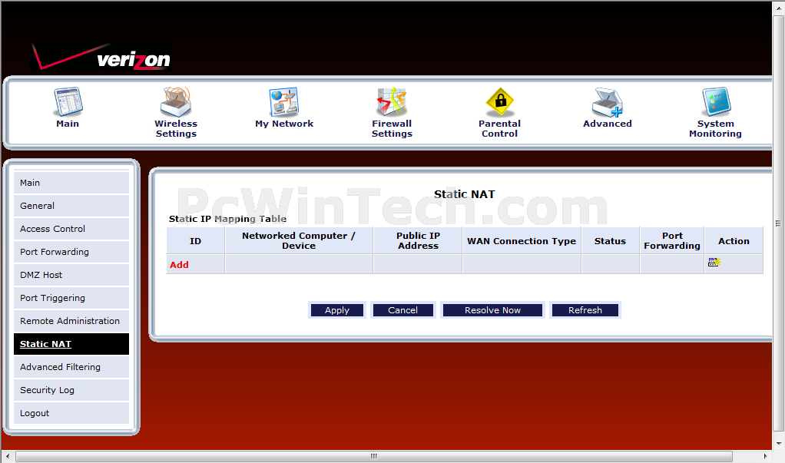The image size is (785, 463).
Task: Click the Refresh button
Action: pos(585,310)
